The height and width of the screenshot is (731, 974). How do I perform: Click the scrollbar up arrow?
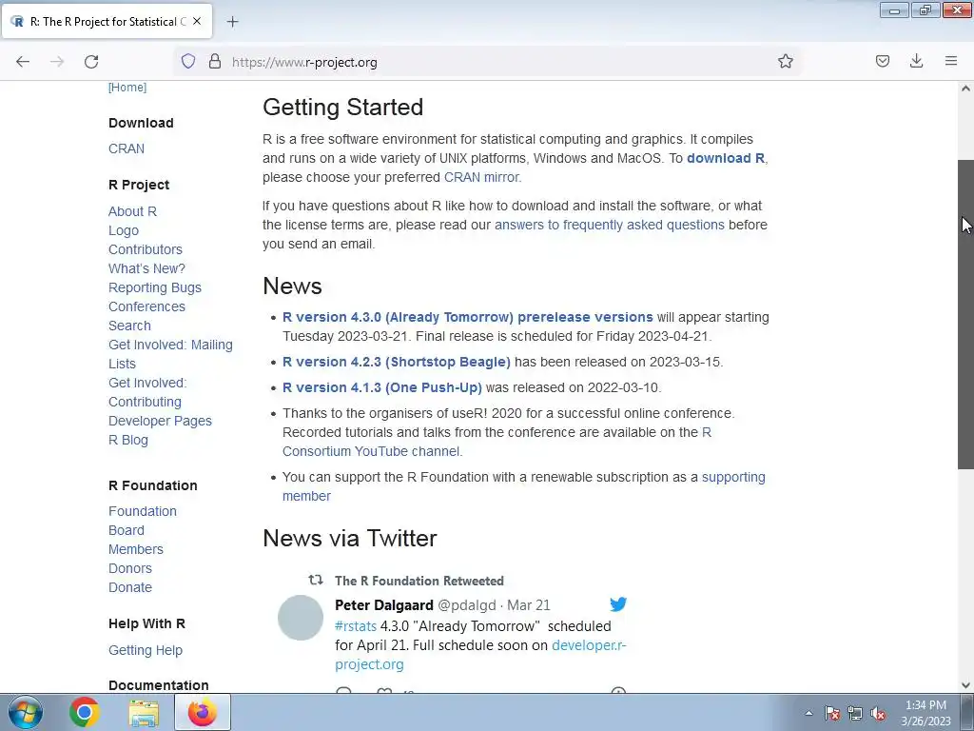965,89
